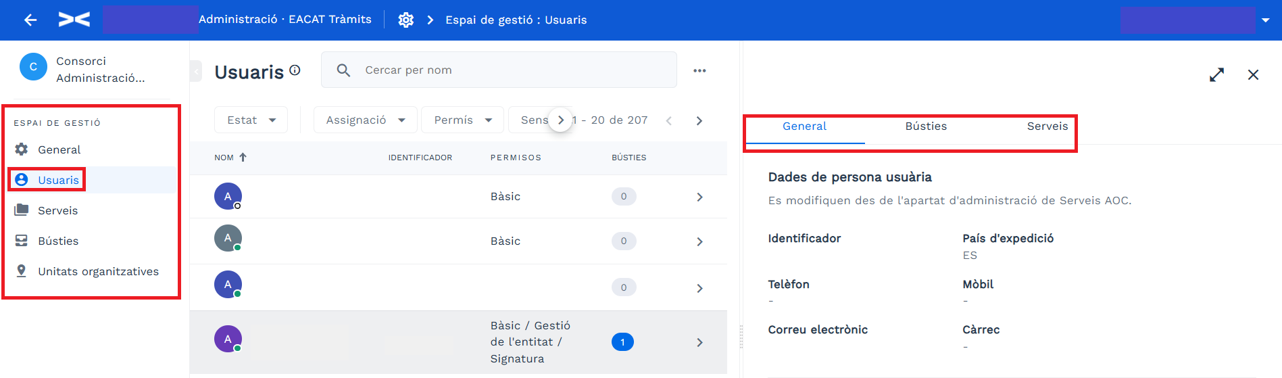Click the first user's avatar with the empty status dot

point(228,196)
